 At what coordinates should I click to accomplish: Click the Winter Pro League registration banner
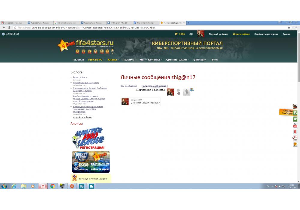89,138
